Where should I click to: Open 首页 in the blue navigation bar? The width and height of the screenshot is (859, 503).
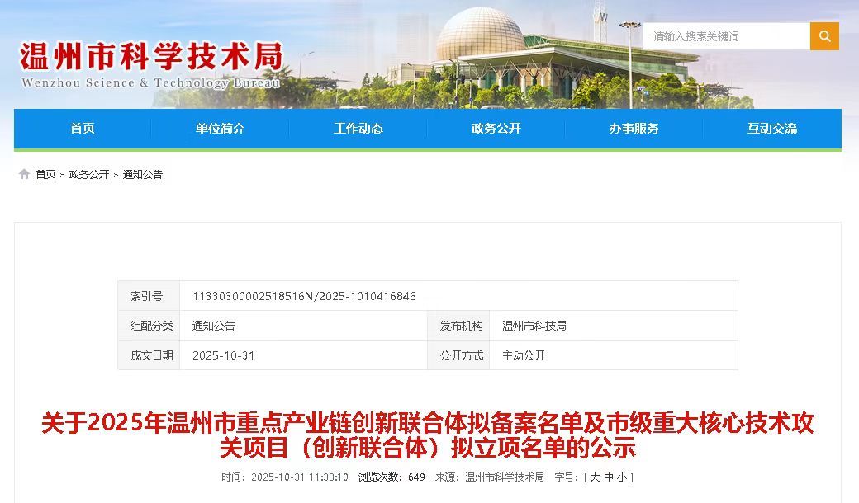(83, 129)
